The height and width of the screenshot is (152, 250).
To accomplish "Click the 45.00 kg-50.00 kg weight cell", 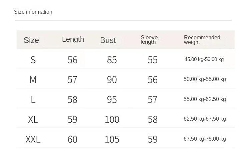I will click(204, 59).
